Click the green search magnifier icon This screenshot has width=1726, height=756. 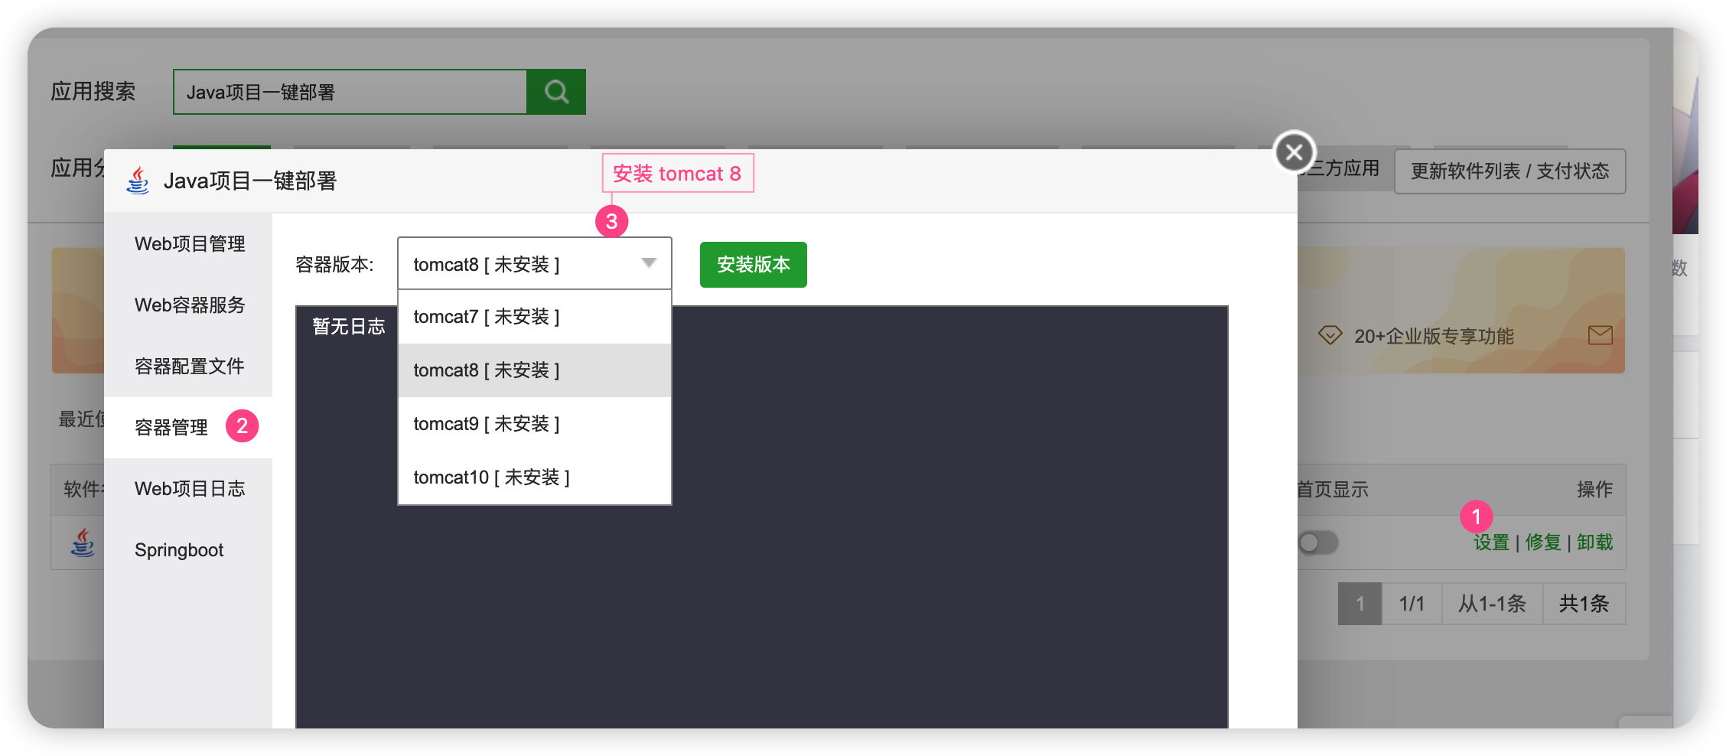556,92
